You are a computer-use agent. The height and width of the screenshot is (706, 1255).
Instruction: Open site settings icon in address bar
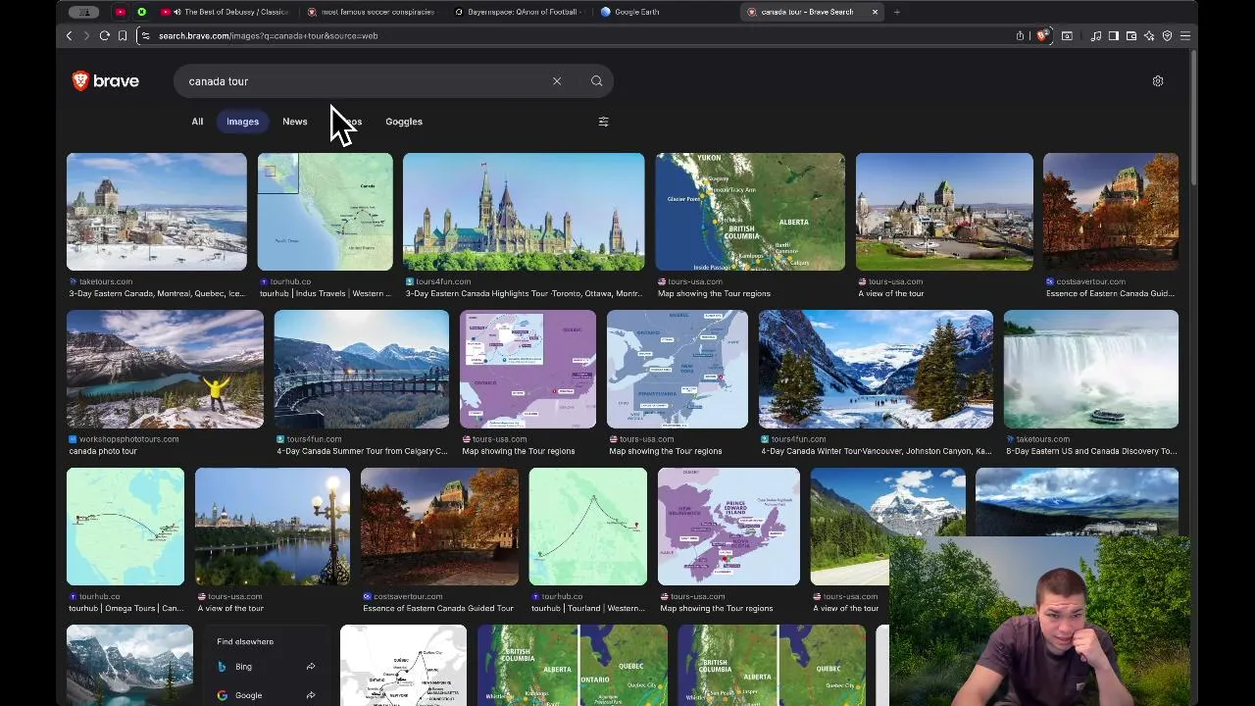pyautogui.click(x=145, y=35)
